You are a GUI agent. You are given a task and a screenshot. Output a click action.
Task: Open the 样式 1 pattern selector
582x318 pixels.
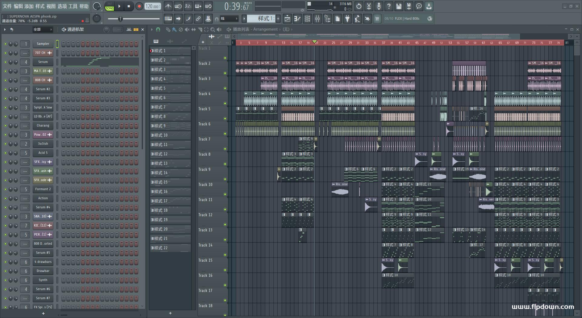260,19
